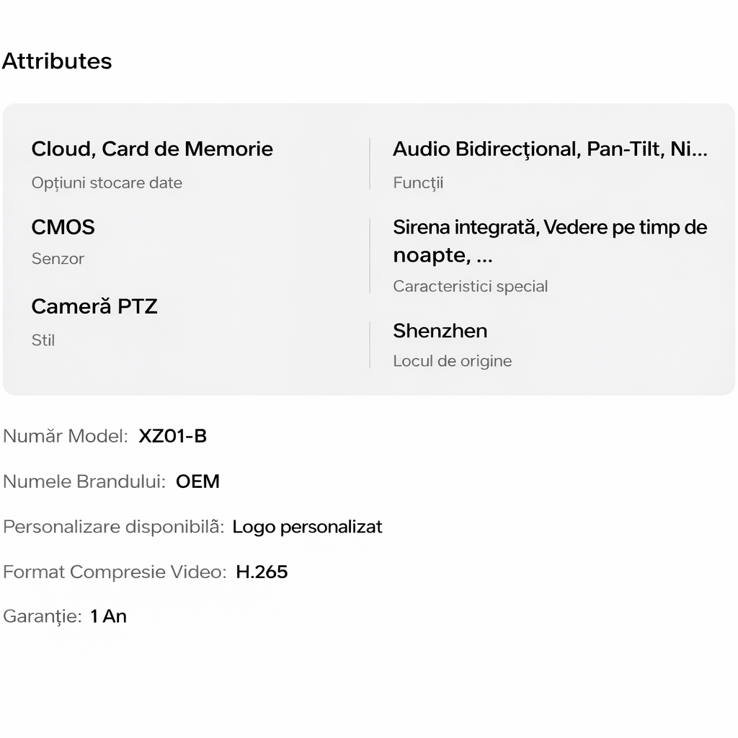Click the Stil attribute label
Viewport: 738px width, 738px height.
point(43,340)
